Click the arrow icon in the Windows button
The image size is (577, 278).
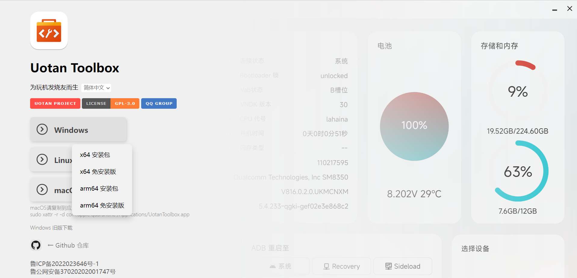click(42, 130)
